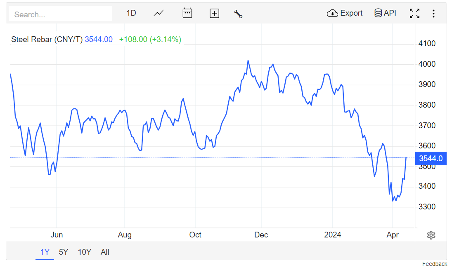Click the Search input field
The width and height of the screenshot is (459, 270).
coord(61,14)
